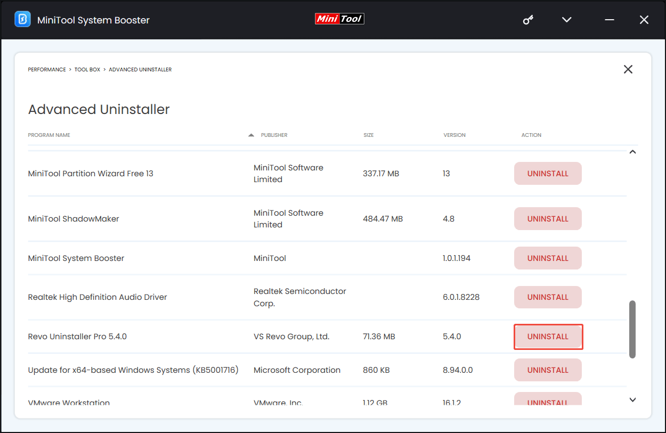Navigate to PERFORMANCE via the breadcrumb

46,69
